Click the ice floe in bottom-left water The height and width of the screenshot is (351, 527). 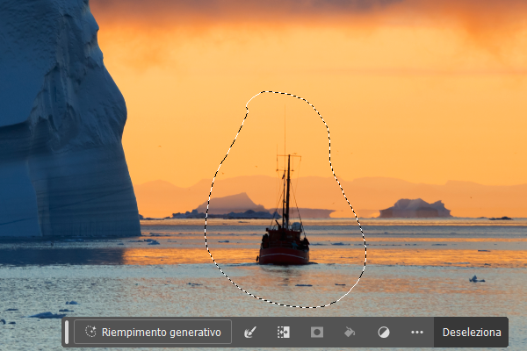pyautogui.click(x=48, y=314)
